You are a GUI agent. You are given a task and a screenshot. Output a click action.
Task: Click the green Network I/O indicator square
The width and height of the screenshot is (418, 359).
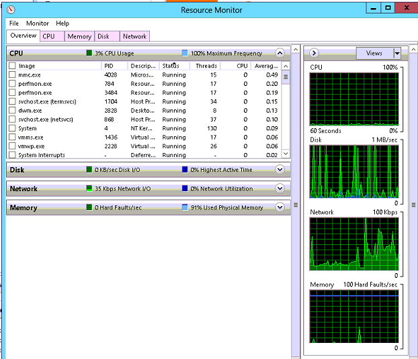pos(89,189)
